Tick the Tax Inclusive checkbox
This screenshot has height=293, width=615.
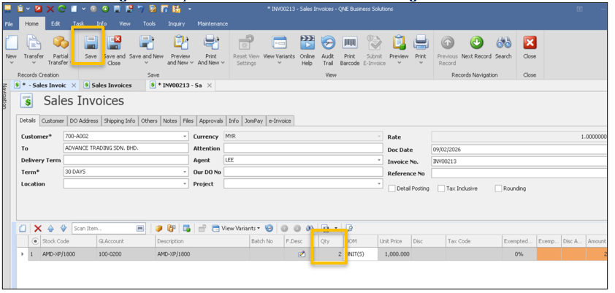pos(441,189)
